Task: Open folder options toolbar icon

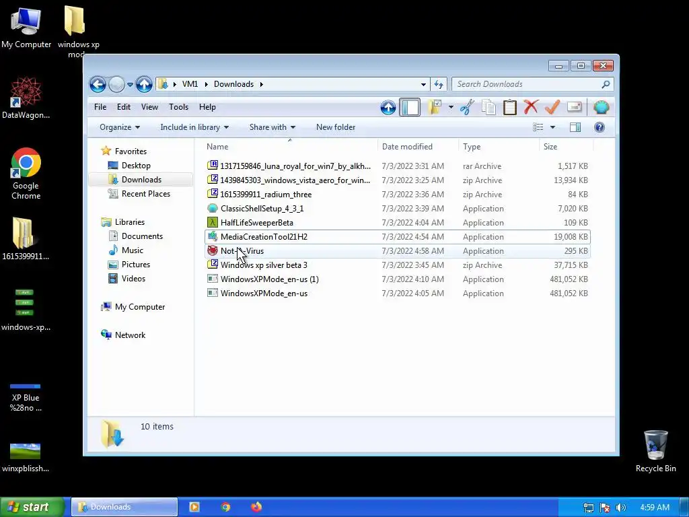Action: [x=435, y=107]
